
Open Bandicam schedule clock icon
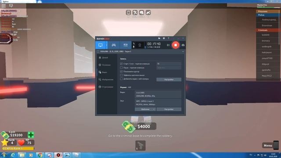coord(164,38)
